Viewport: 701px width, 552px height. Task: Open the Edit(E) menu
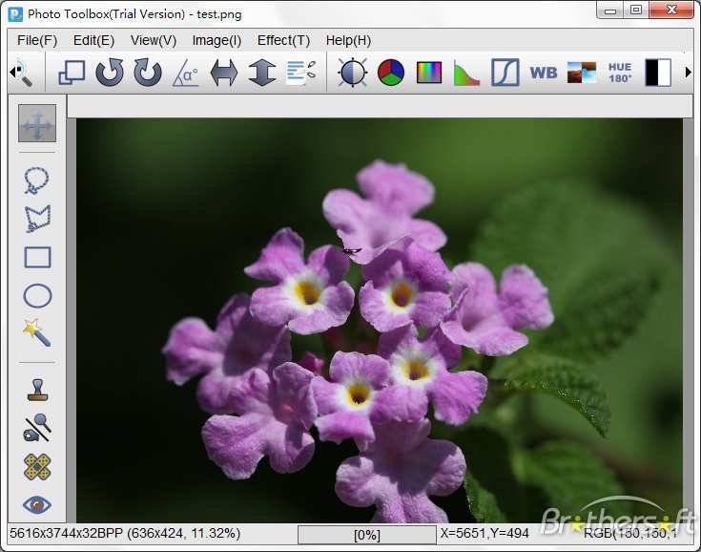point(93,40)
